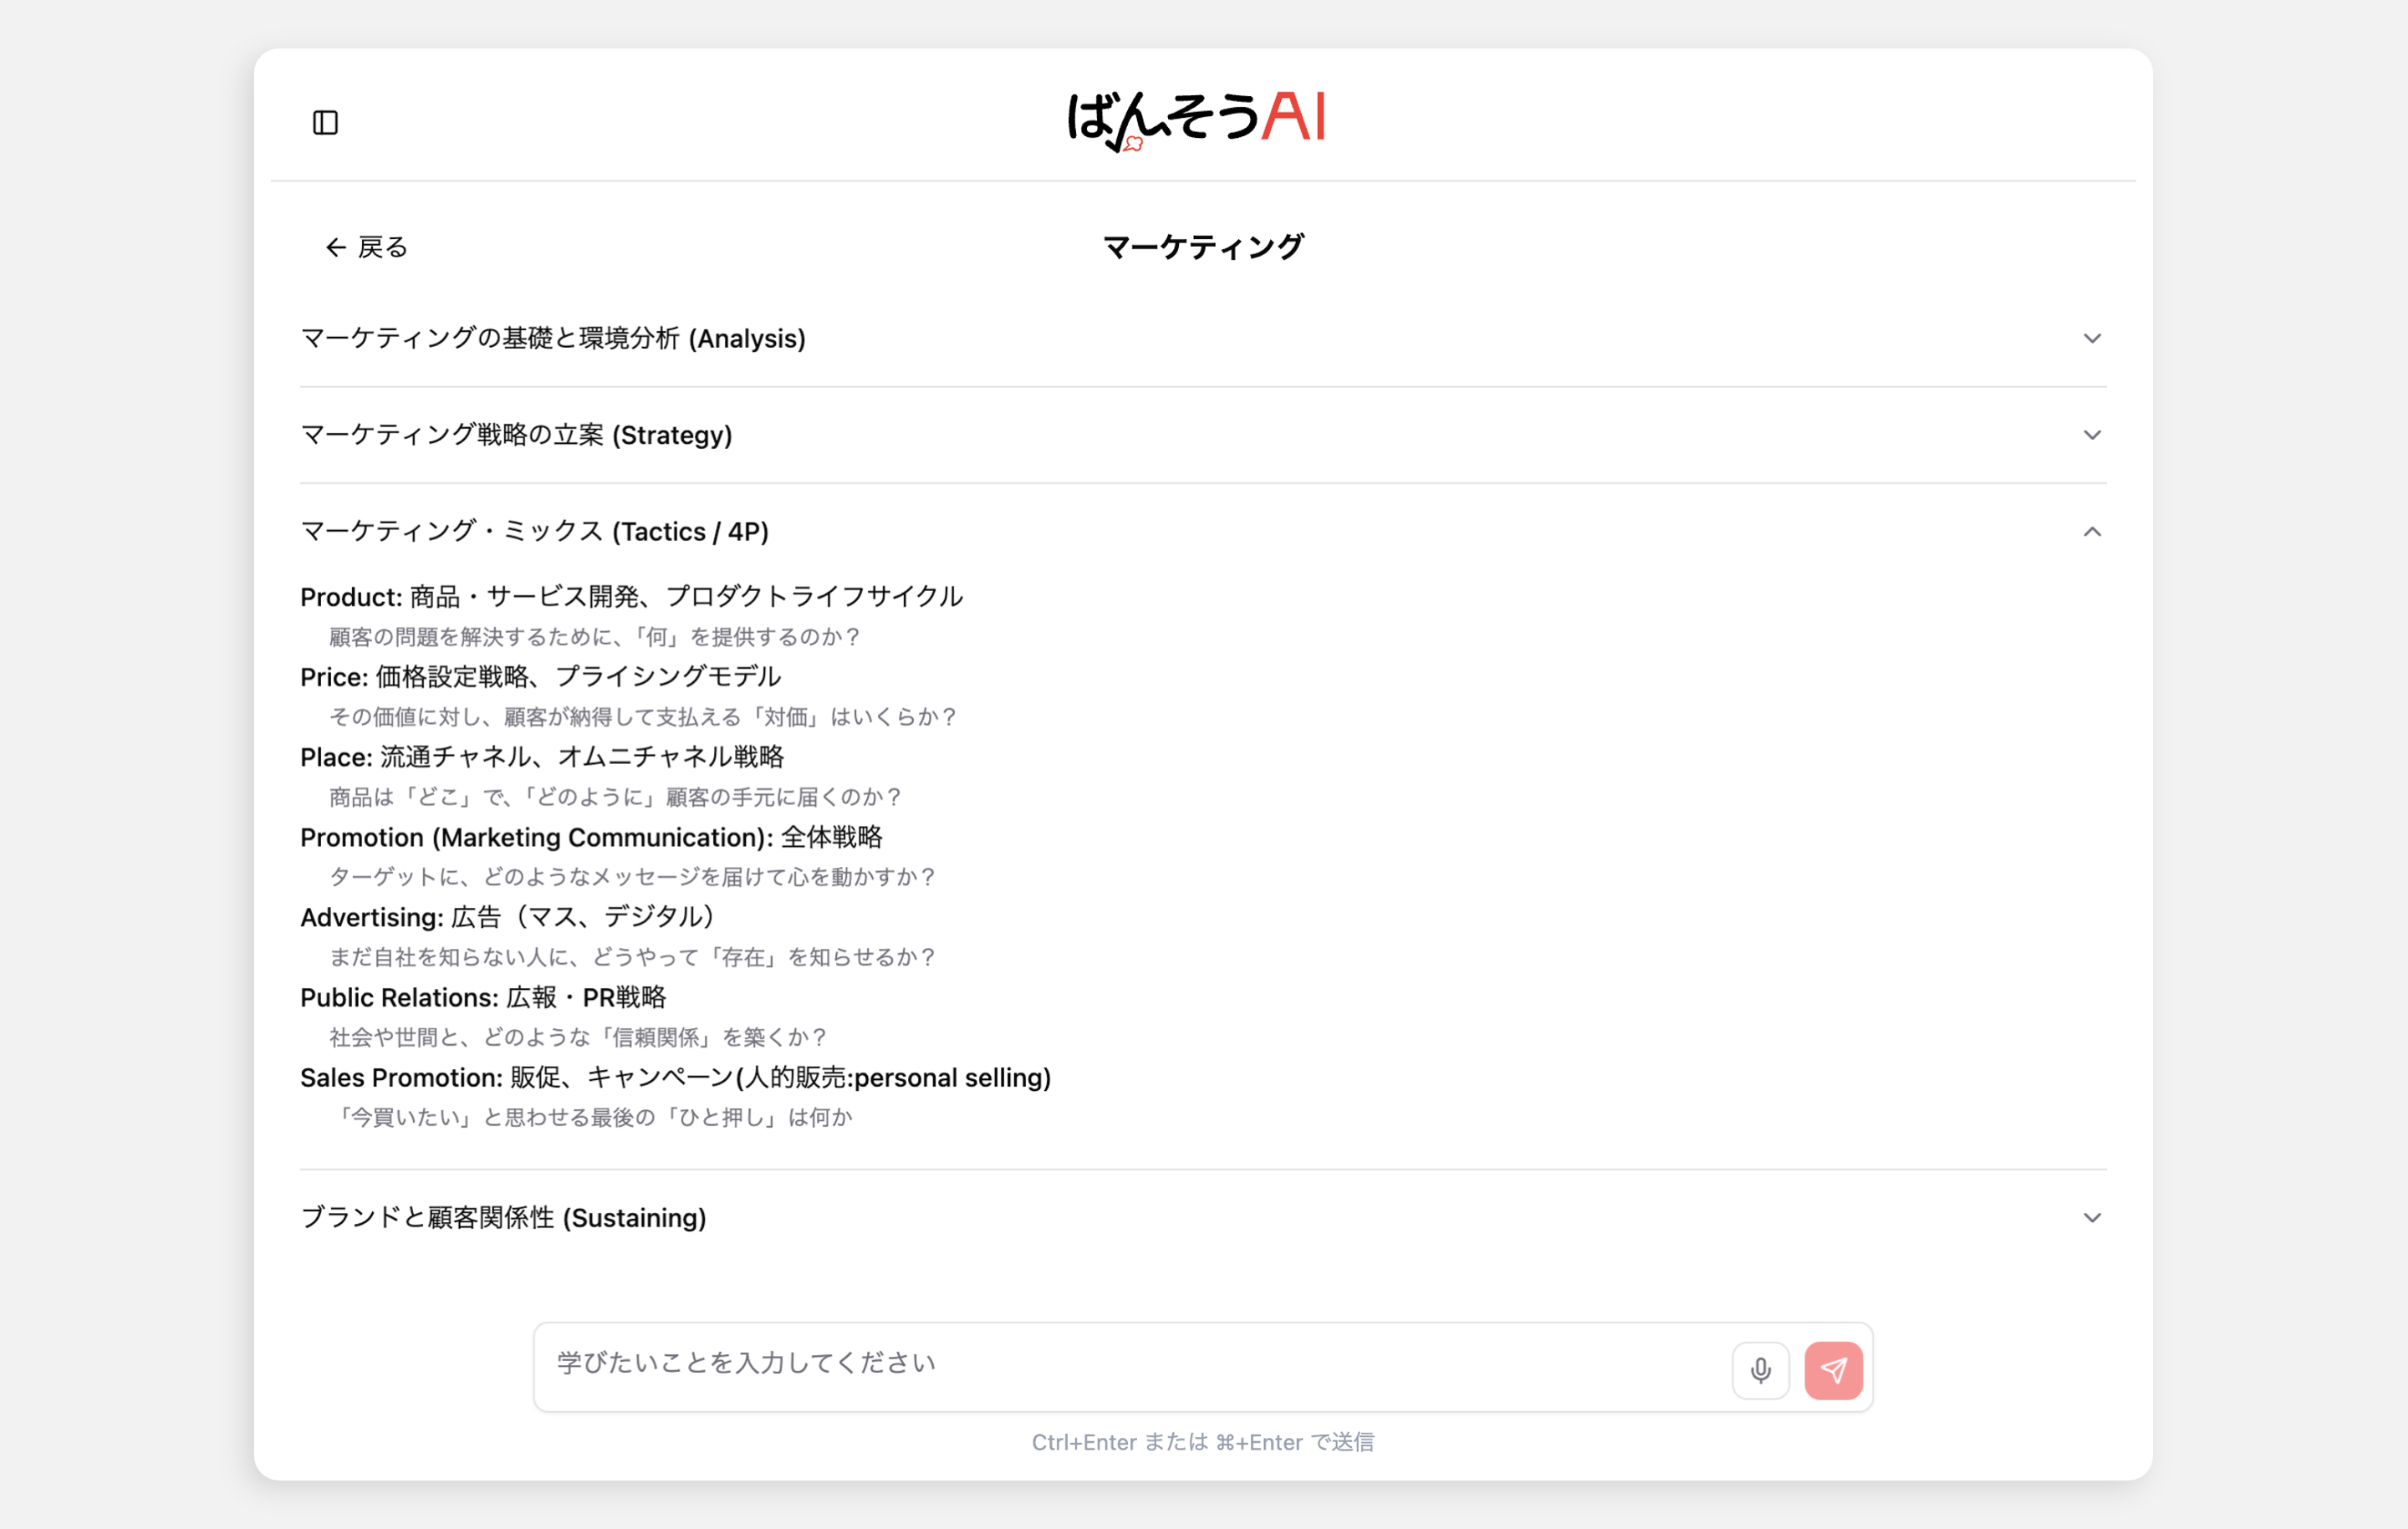Image resolution: width=2408 pixels, height=1529 pixels.
Task: Select the Place: 流通チャネル topic
Action: [541, 757]
